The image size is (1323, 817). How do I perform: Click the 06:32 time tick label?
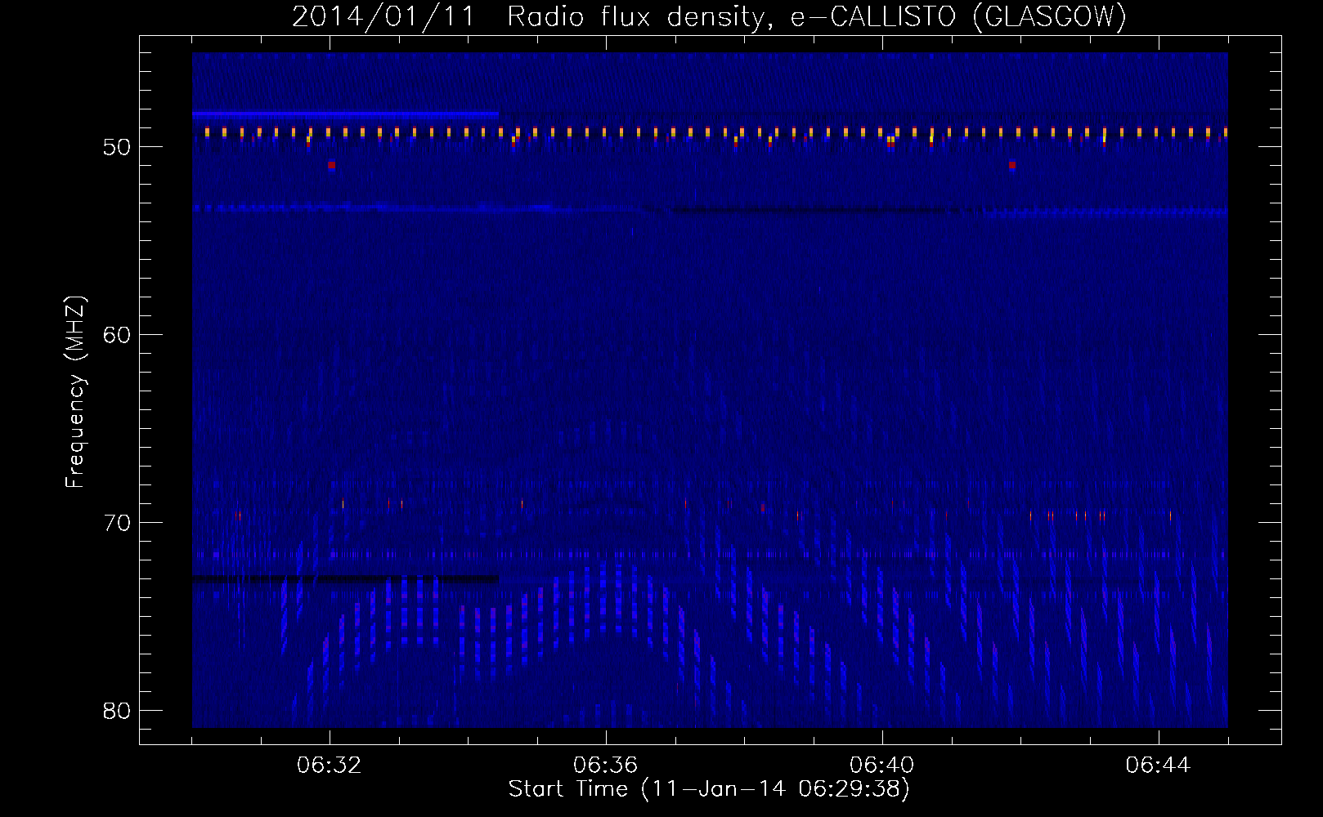click(330, 766)
